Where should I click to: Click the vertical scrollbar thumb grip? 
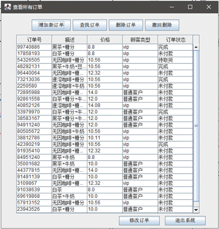click(x=196, y=126)
